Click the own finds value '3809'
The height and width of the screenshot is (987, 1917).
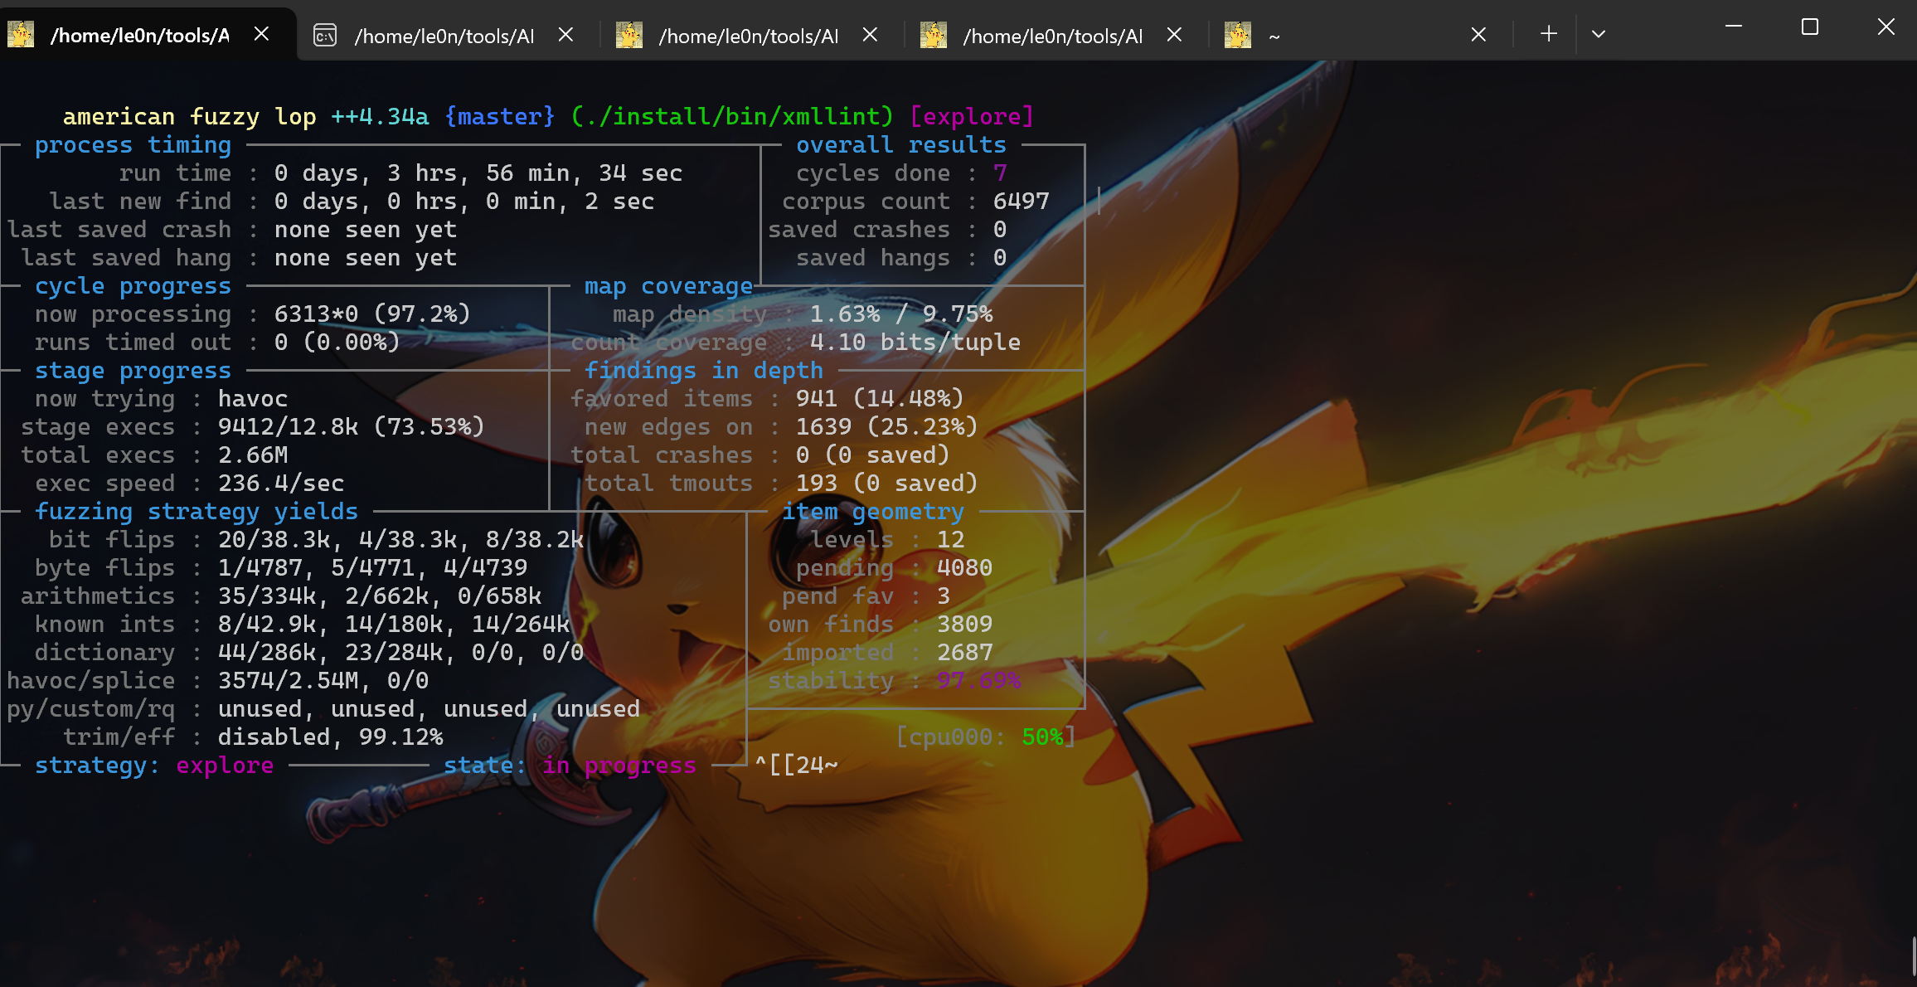964,625
